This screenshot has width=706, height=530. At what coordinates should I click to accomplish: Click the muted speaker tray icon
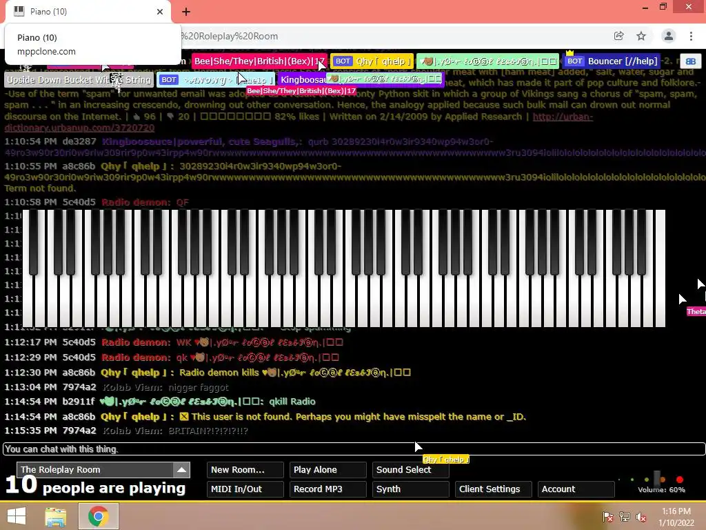pos(641,516)
